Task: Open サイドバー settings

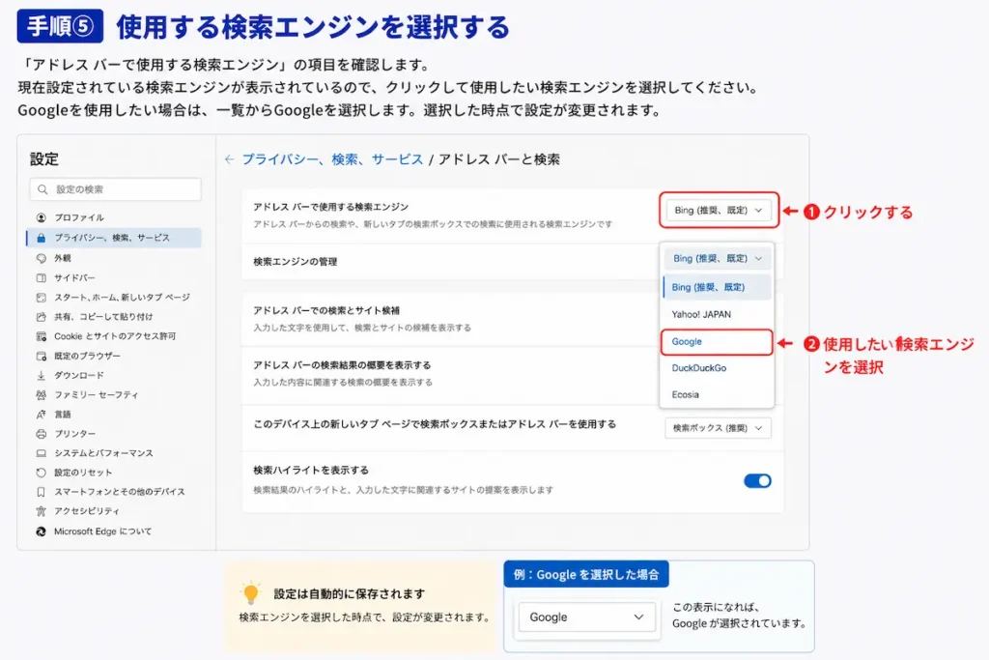Action: tap(74, 277)
